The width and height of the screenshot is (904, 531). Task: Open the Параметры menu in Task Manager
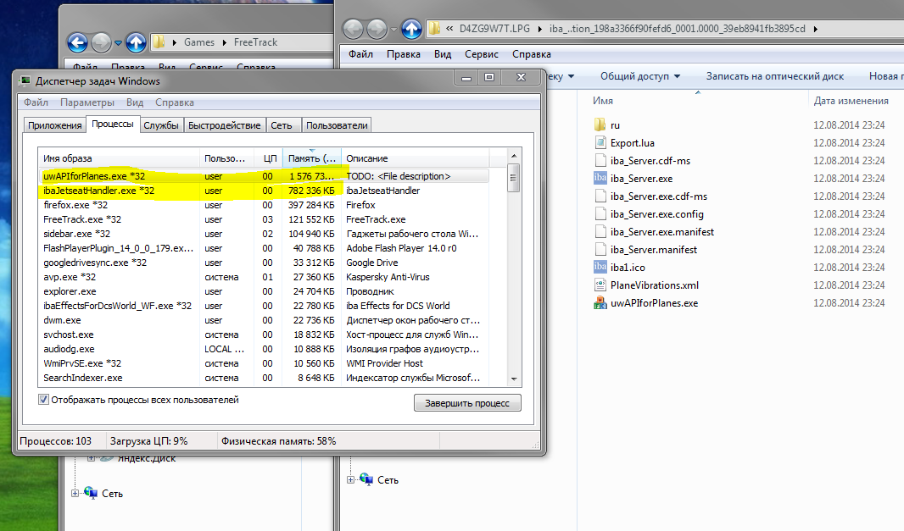pyautogui.click(x=87, y=102)
